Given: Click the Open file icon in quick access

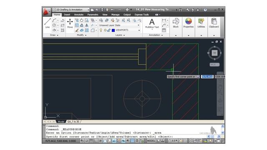Looking at the screenshot, I should [97, 10].
